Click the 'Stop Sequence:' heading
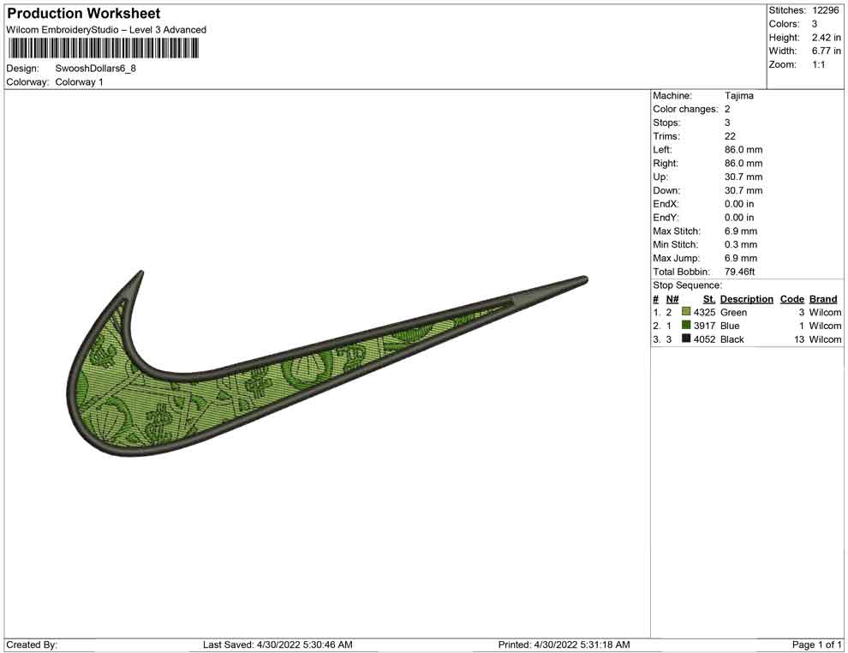This screenshot has width=848, height=653. coord(687,285)
